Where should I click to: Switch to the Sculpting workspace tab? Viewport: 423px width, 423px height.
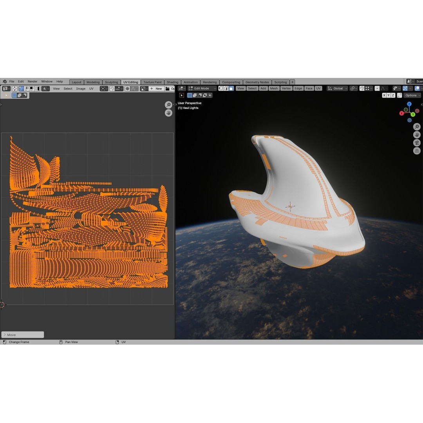pyautogui.click(x=111, y=82)
